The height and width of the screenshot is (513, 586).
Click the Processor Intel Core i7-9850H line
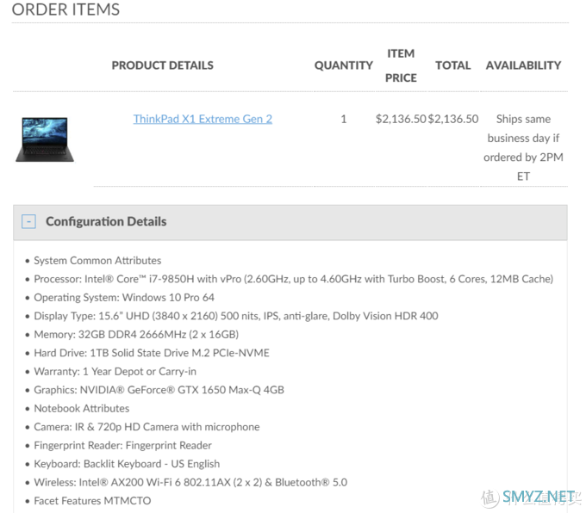pyautogui.click(x=293, y=279)
